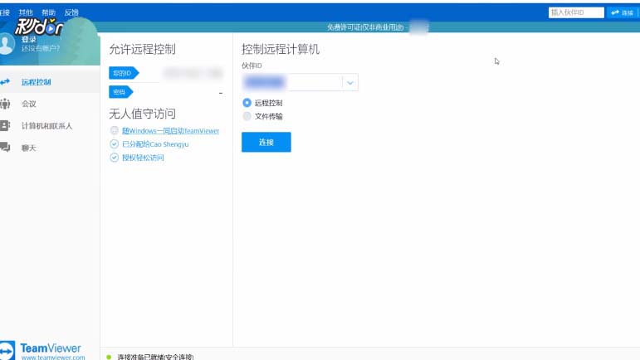Viewport: 640px width, 360px height.
Task: Expand the 伙伴ID dropdown arrow
Action: 349,83
